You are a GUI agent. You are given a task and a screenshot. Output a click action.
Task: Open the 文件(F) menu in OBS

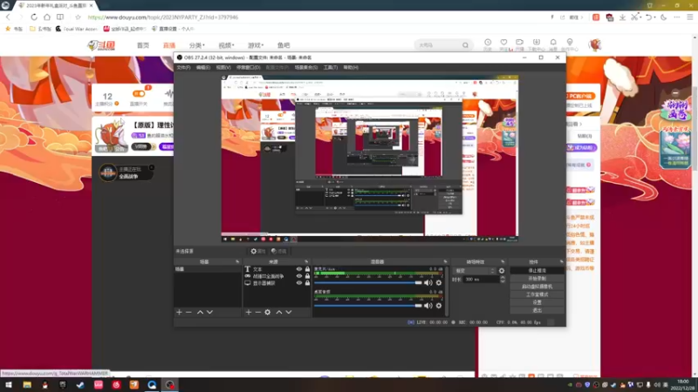(x=183, y=68)
